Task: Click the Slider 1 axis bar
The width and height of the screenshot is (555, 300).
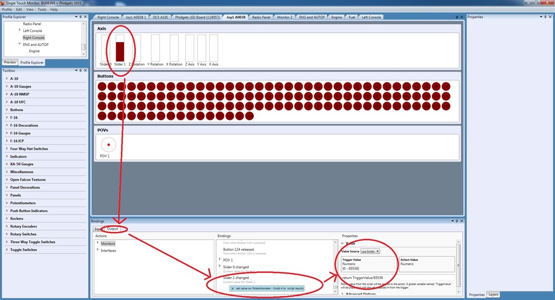Action: coord(120,48)
